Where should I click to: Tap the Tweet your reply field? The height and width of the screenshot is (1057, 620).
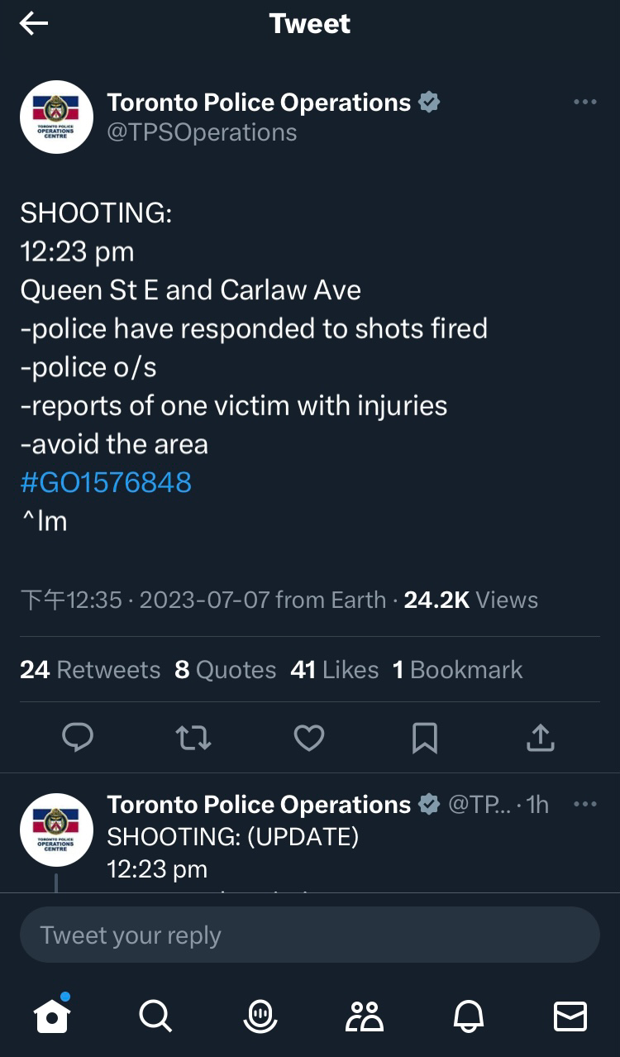coord(310,935)
